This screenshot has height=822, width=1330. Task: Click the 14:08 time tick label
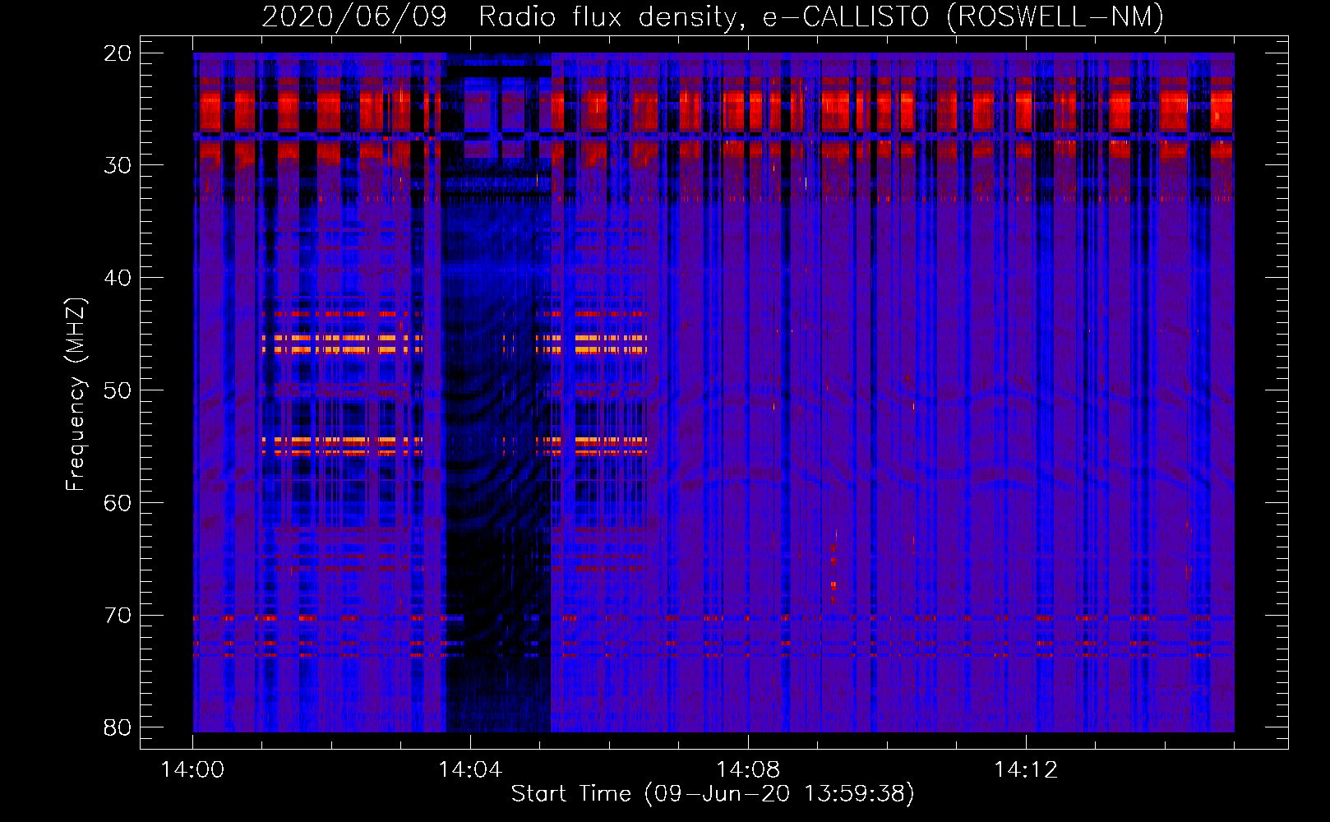point(748,769)
